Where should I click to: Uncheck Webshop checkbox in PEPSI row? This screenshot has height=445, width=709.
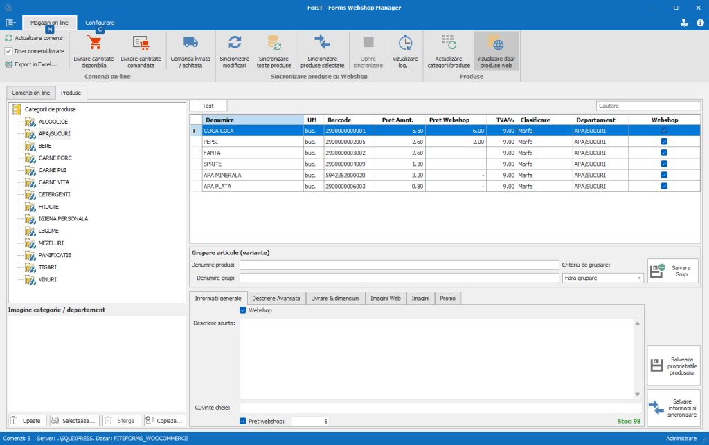664,142
